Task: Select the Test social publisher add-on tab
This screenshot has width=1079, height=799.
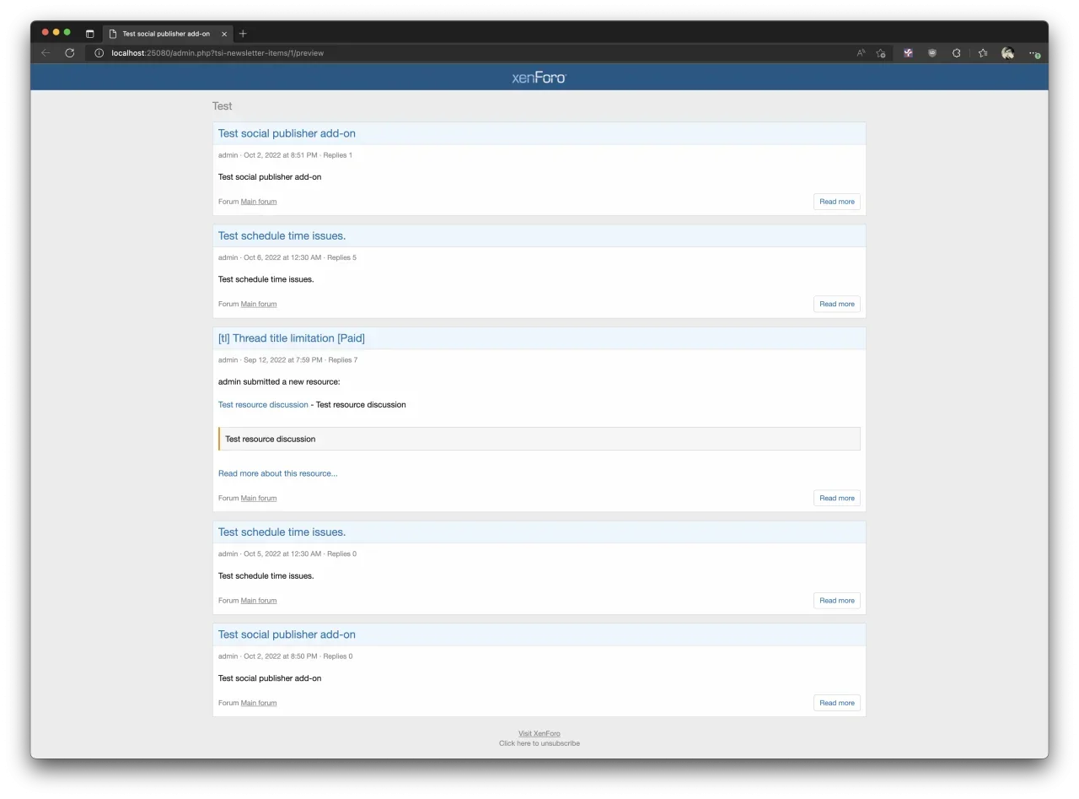Action: point(168,34)
